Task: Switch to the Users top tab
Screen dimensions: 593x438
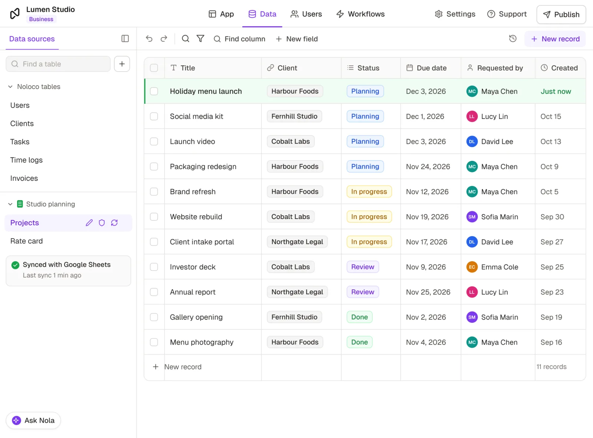Action: coord(306,14)
